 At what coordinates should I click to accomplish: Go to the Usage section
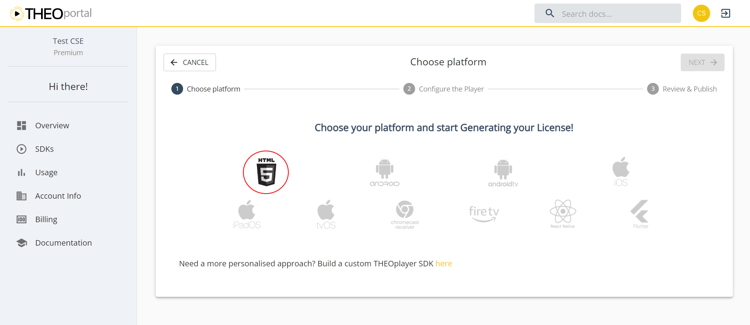46,172
